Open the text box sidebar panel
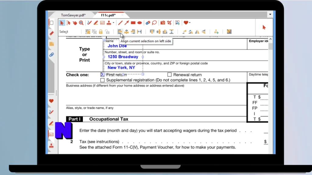This screenshot has width=312, height=175. (x=51, y=135)
